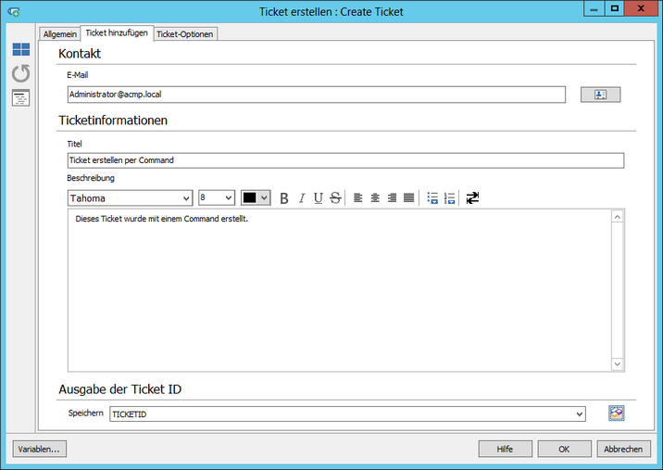Image resolution: width=663 pixels, height=470 pixels.
Task: Open the Ticket-Optionen tab
Action: [185, 34]
